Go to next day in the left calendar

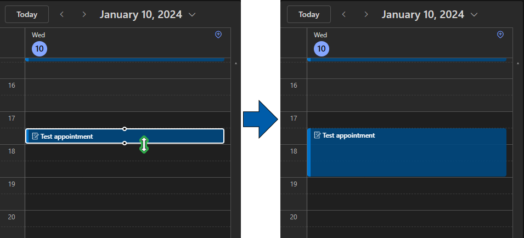tap(84, 14)
